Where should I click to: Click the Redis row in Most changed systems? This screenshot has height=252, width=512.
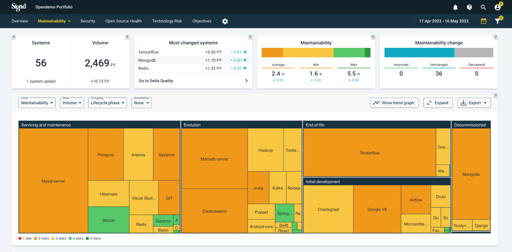click(x=193, y=68)
